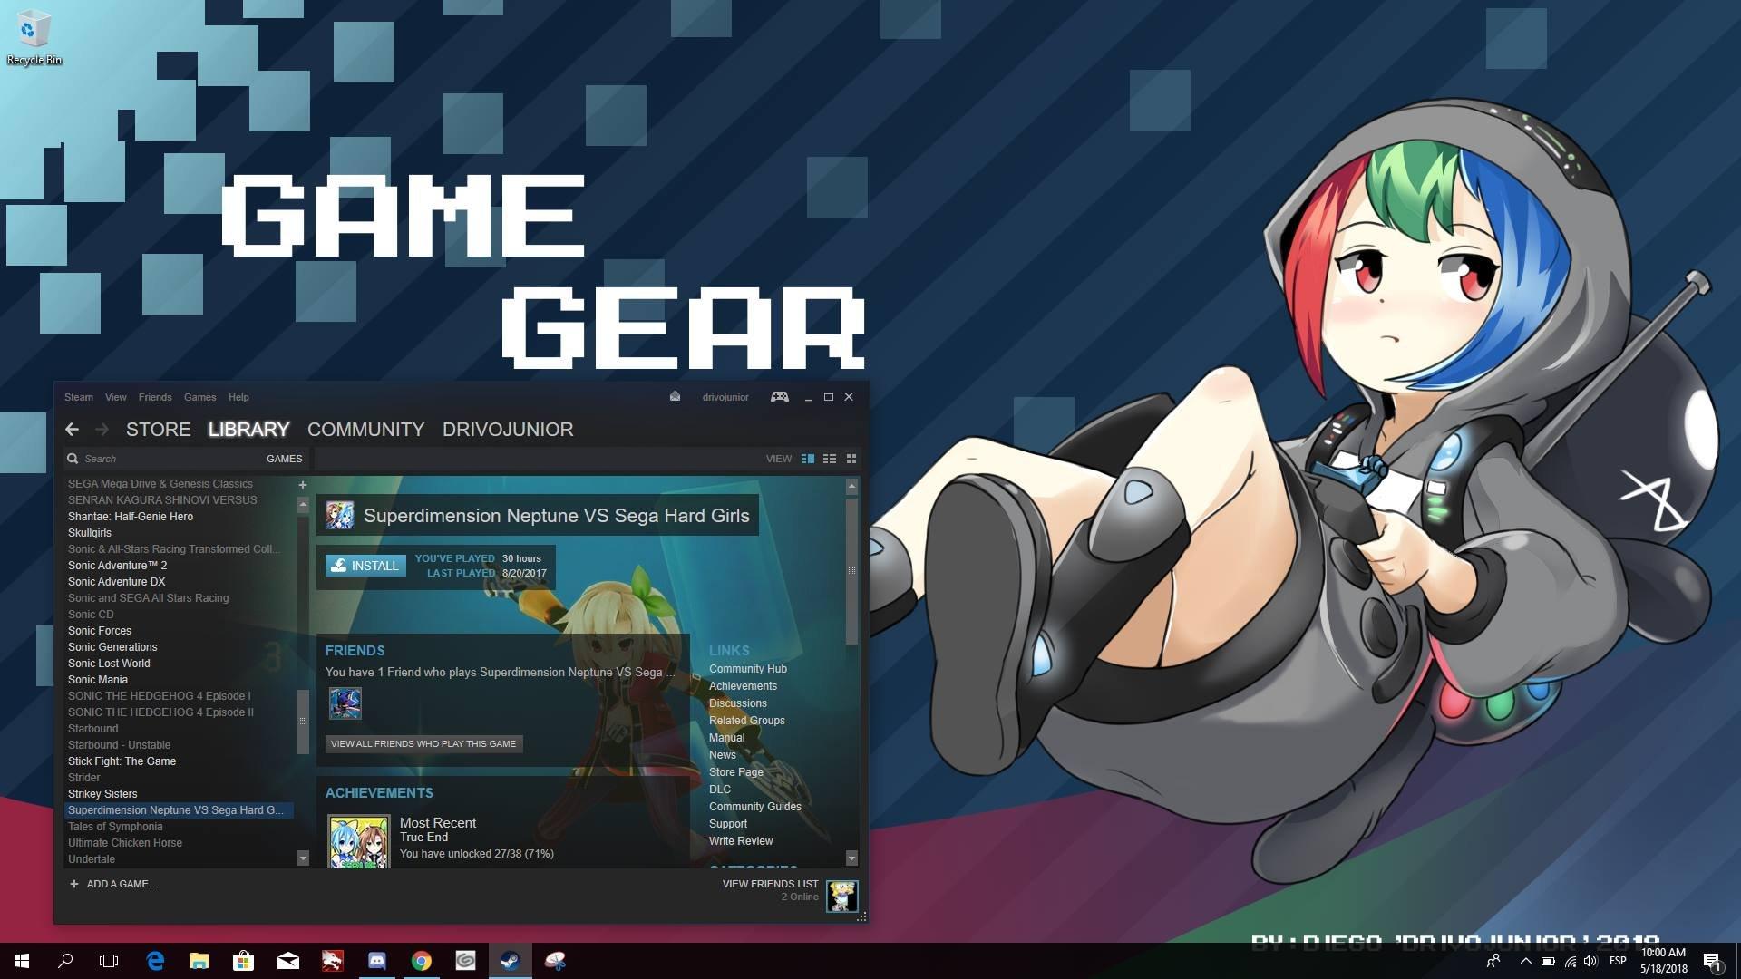Switch to the COMMUNITY tab
Screen dimensions: 1741x979
point(365,430)
